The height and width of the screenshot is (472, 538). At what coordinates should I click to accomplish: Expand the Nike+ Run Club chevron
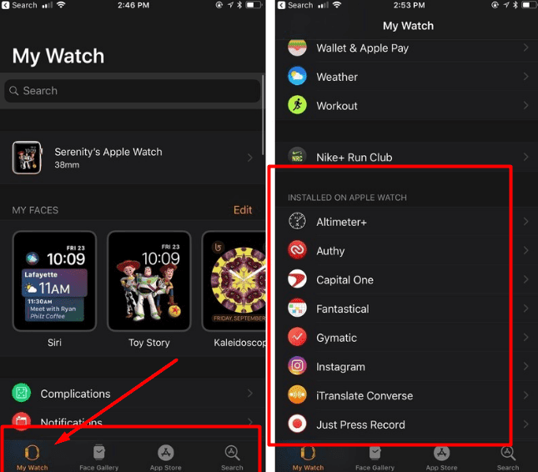[525, 157]
